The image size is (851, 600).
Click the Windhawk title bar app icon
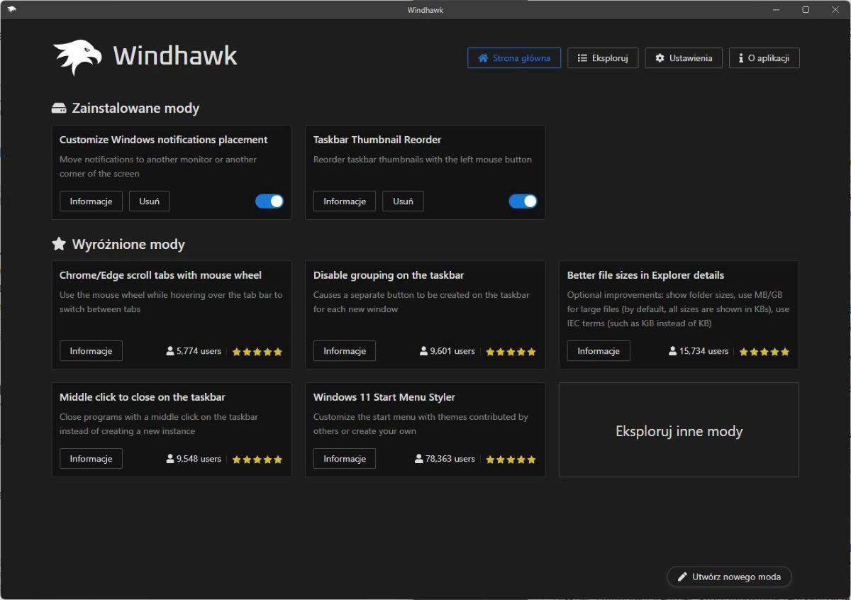(11, 10)
